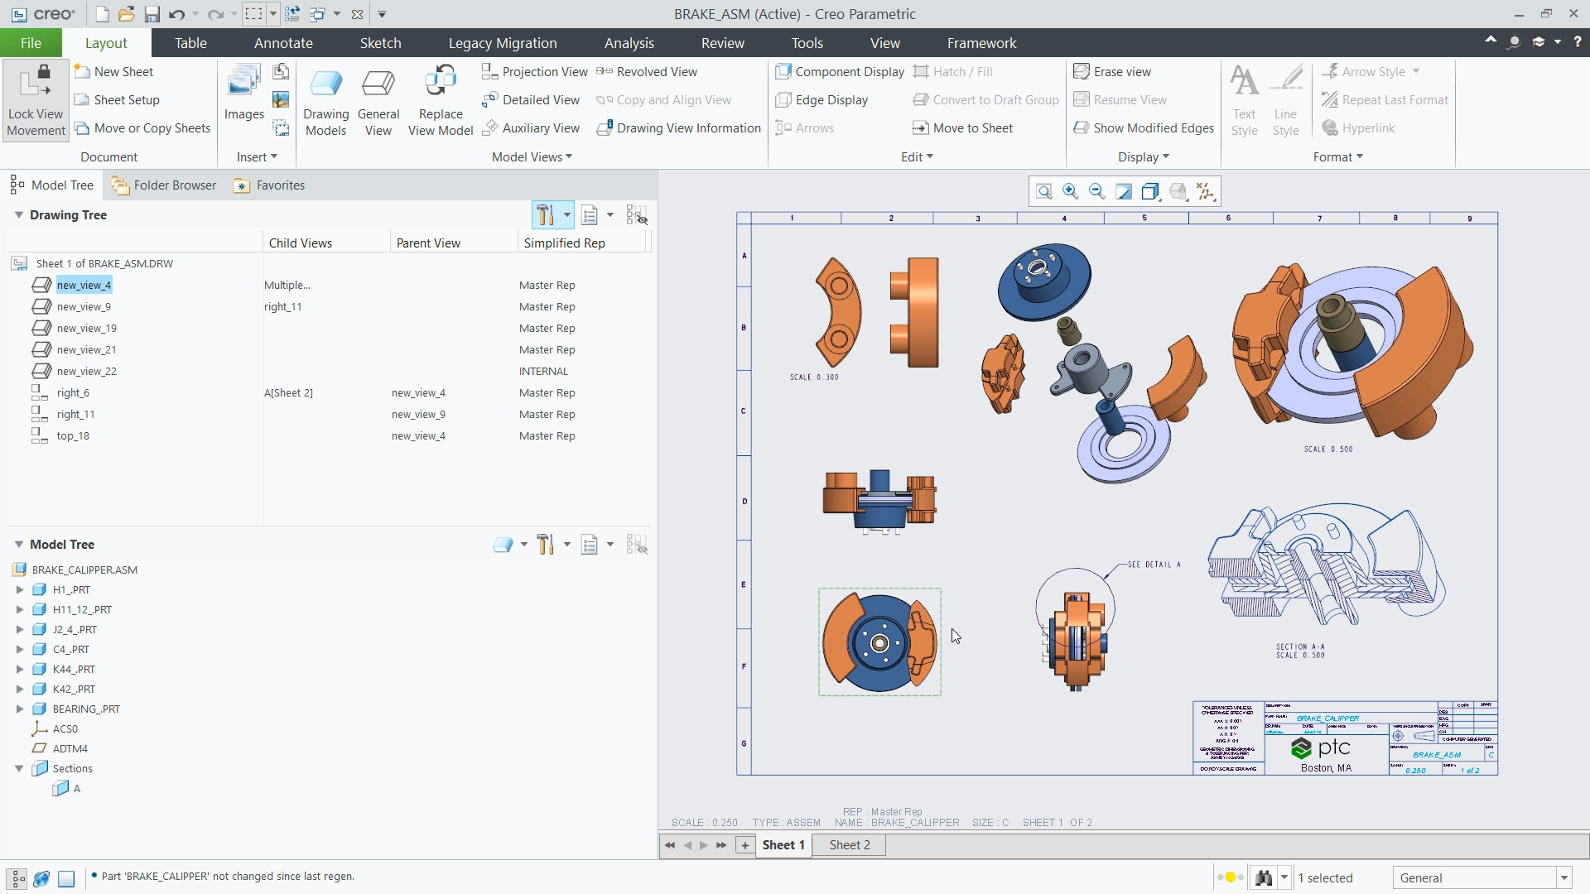Select BEARING_.PRT in Model Tree
Image resolution: width=1590 pixels, height=894 pixels.
[86, 709]
